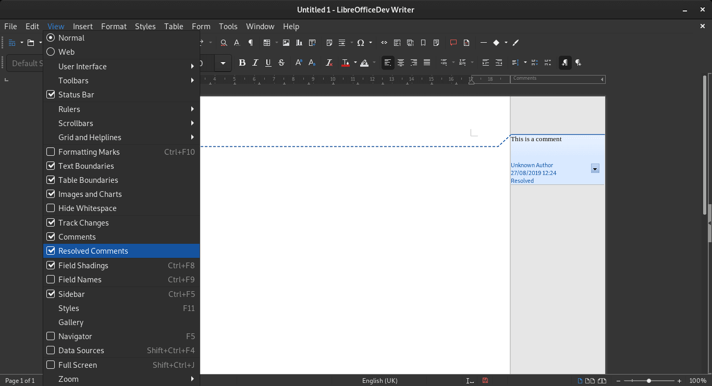Insert a table via the toolbar icon

click(x=267, y=43)
